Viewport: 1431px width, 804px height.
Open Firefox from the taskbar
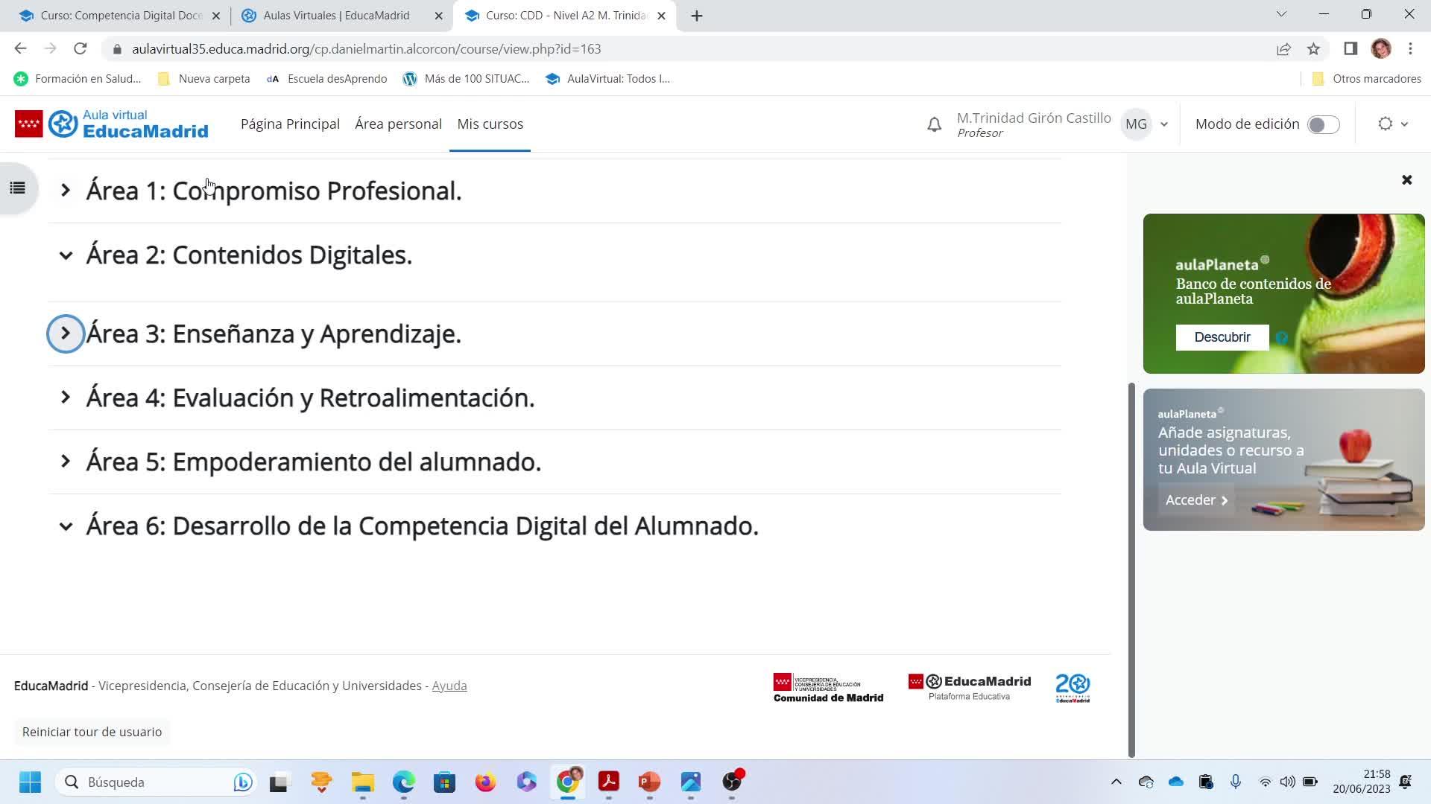pyautogui.click(x=485, y=782)
